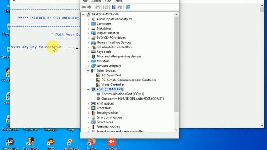
Task: Click the Action pane toolbar icon
Action: [x=120, y=7]
